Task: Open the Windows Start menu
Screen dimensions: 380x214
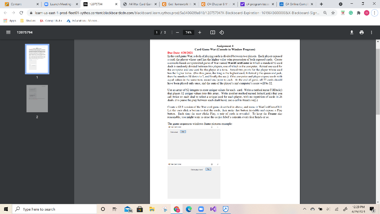Action: 6,209
